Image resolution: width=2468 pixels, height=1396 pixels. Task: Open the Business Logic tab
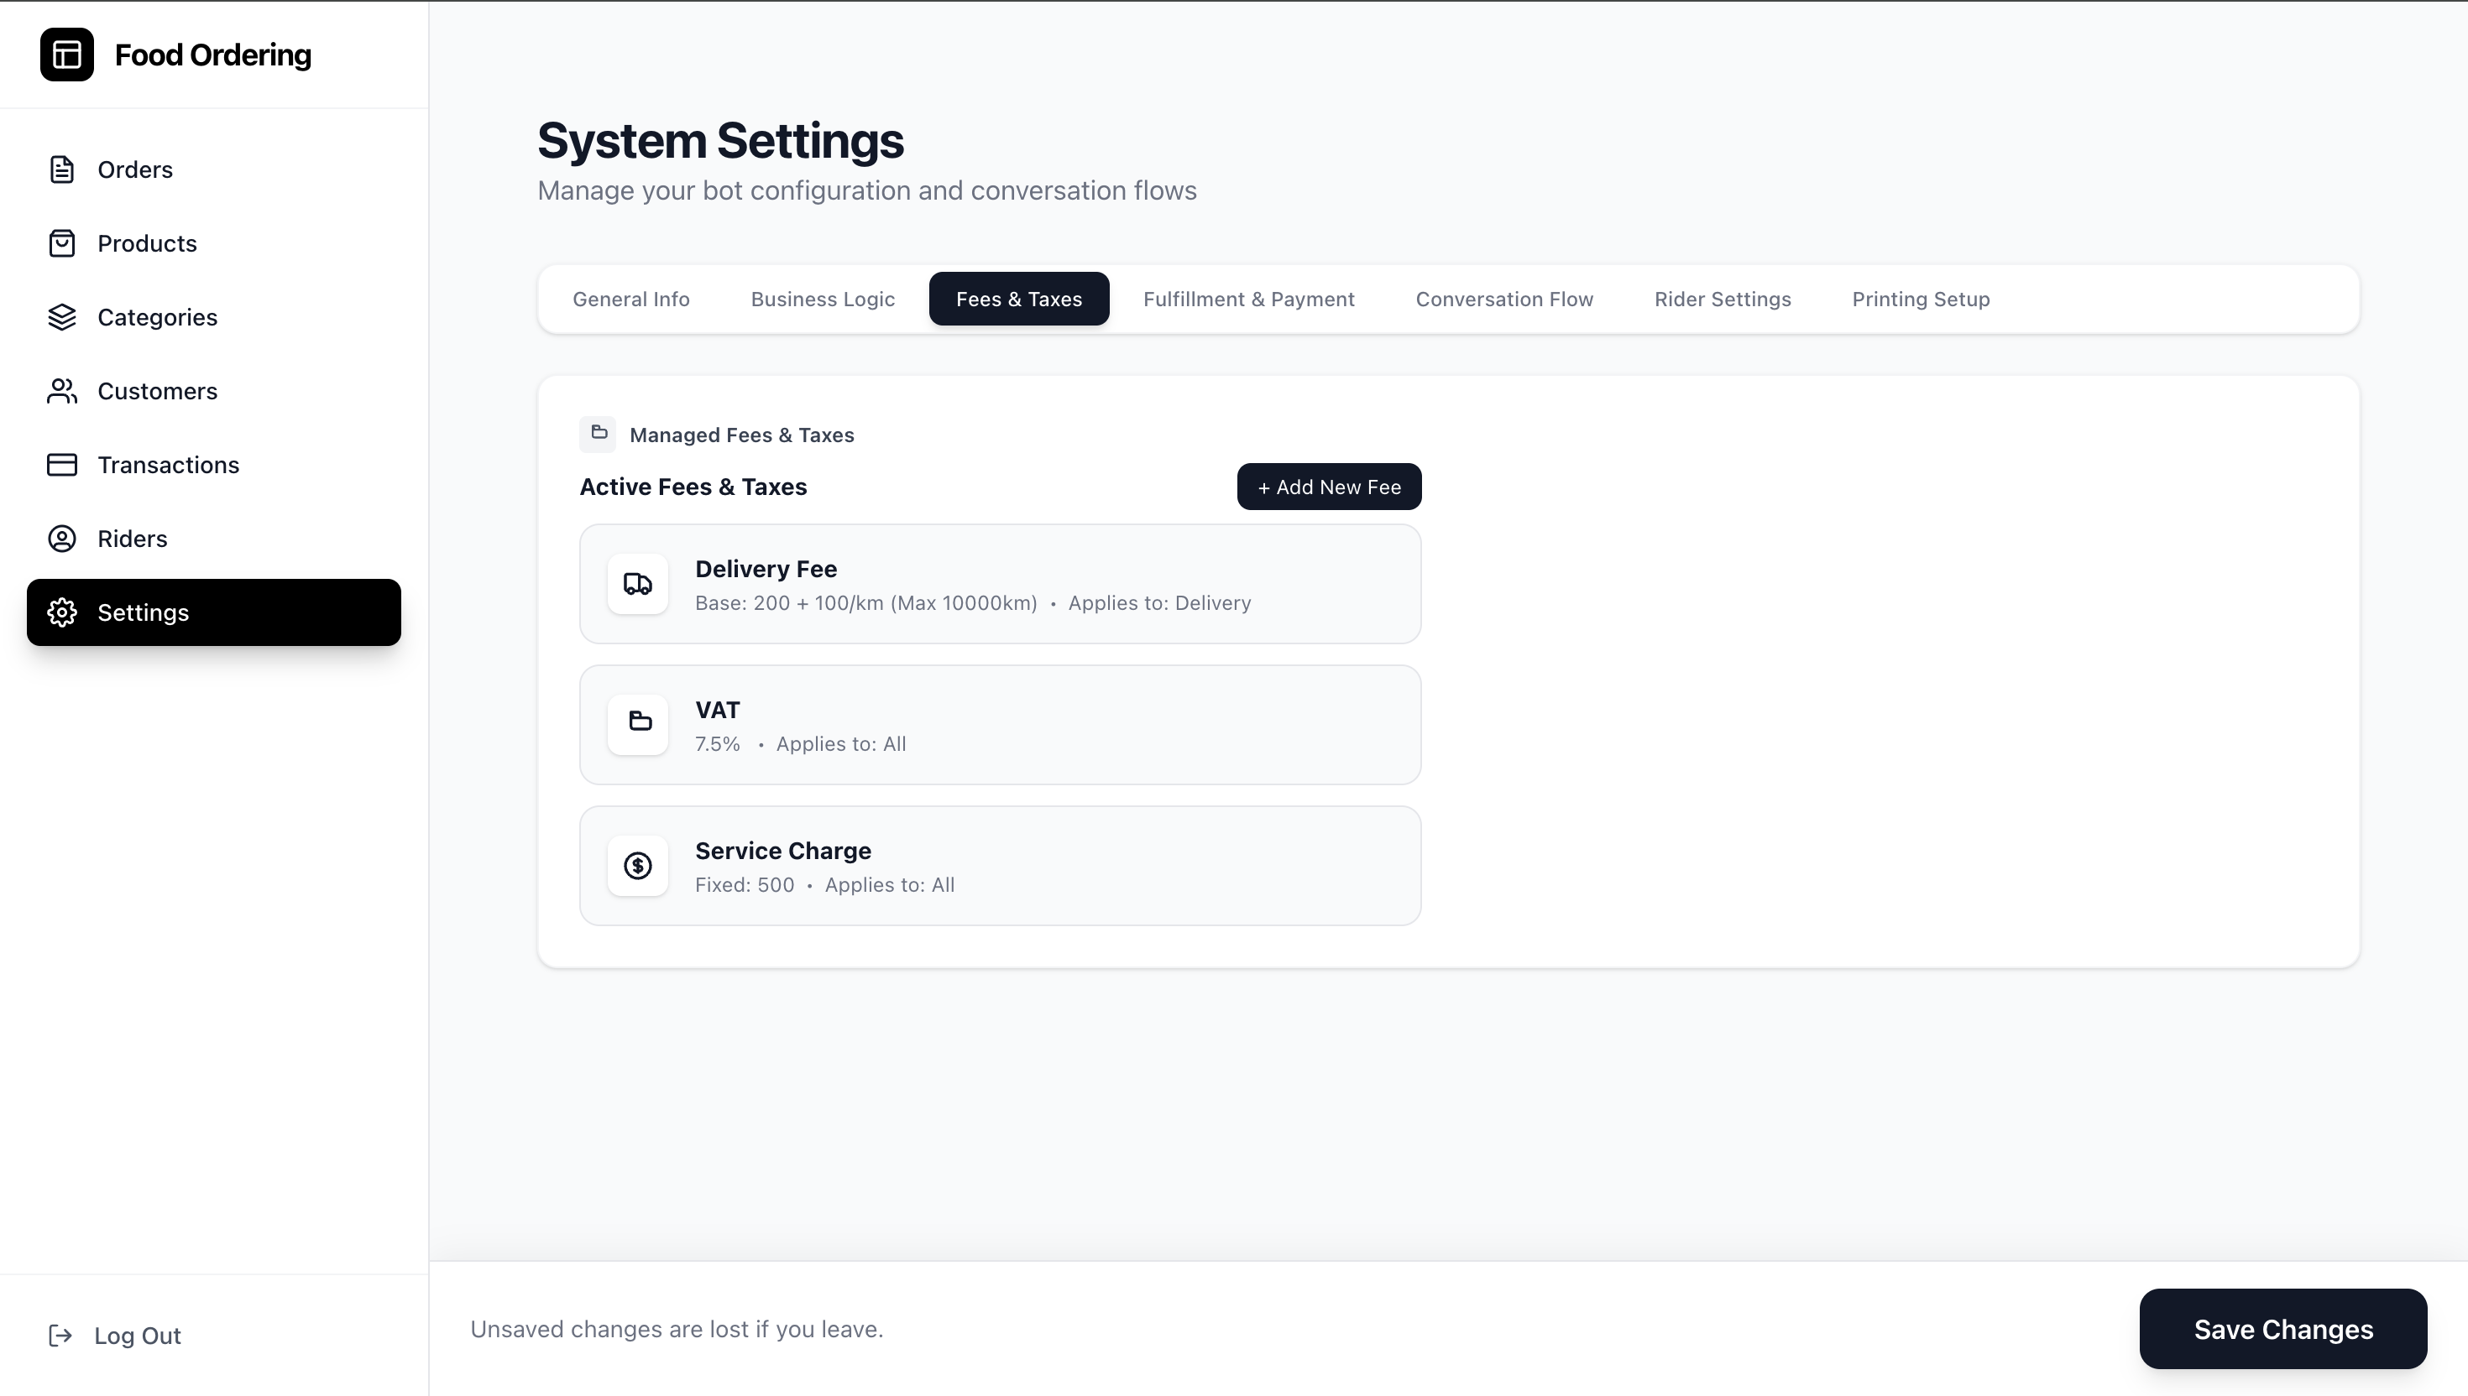click(x=823, y=300)
